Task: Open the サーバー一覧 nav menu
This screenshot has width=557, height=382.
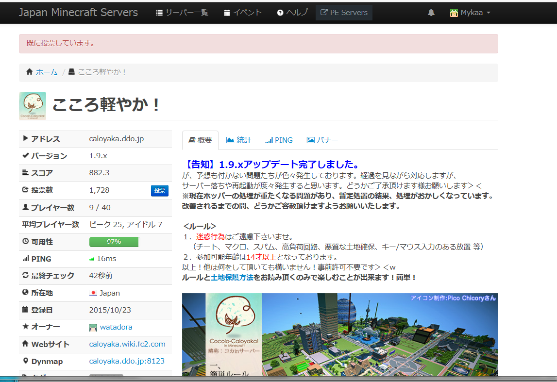Action: click(x=182, y=13)
